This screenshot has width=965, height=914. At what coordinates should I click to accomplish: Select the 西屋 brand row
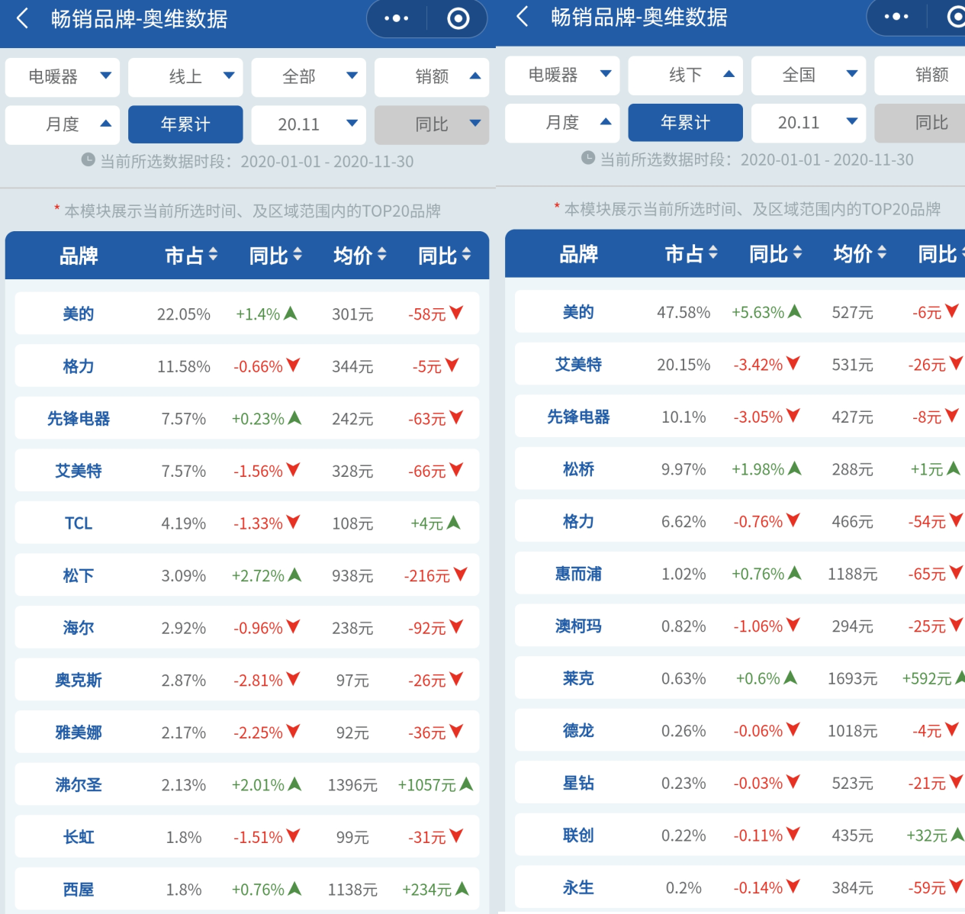pos(247,889)
